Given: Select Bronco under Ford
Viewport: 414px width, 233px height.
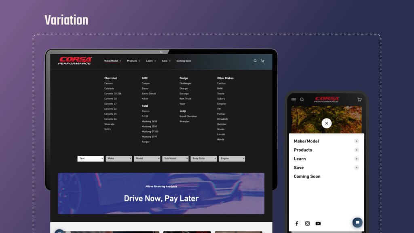Looking at the screenshot, I should pos(146,111).
